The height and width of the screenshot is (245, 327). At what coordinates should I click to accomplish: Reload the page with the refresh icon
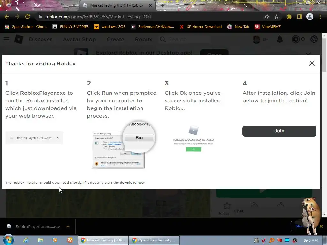pos(27,17)
